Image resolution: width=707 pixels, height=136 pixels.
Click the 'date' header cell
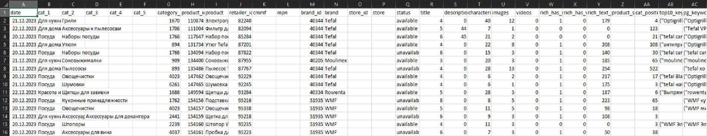click(x=23, y=13)
